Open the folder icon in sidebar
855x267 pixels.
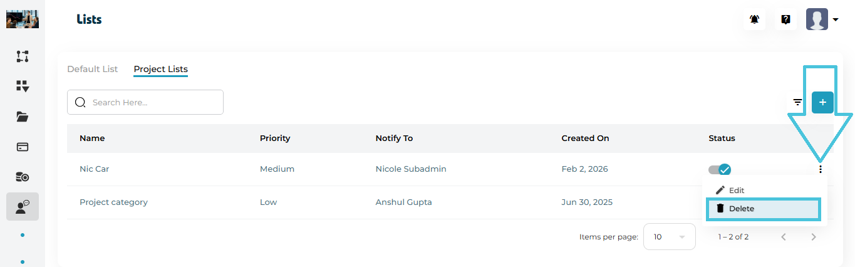[x=23, y=117]
